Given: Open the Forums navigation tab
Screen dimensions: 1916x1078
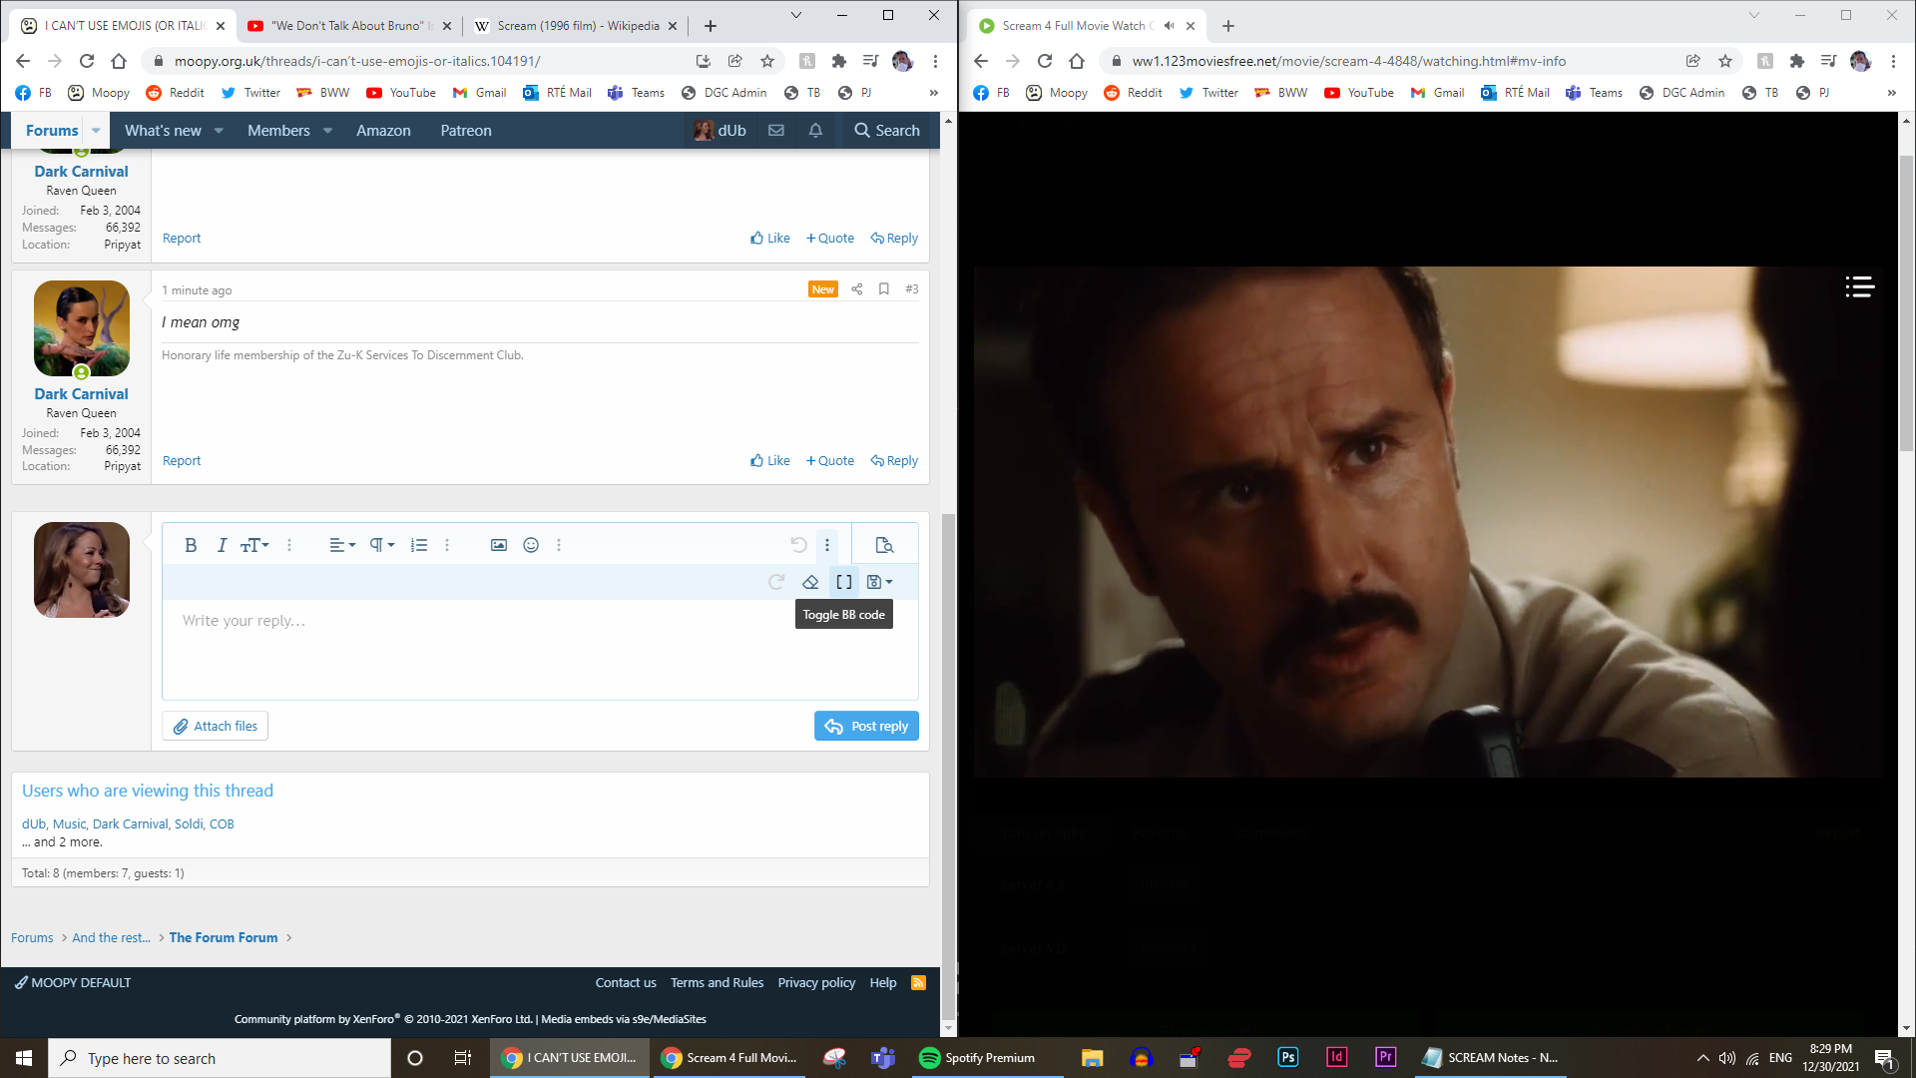Looking at the screenshot, I should [52, 131].
